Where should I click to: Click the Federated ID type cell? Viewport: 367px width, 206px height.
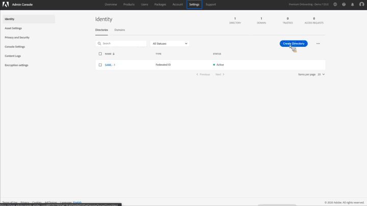(163, 65)
